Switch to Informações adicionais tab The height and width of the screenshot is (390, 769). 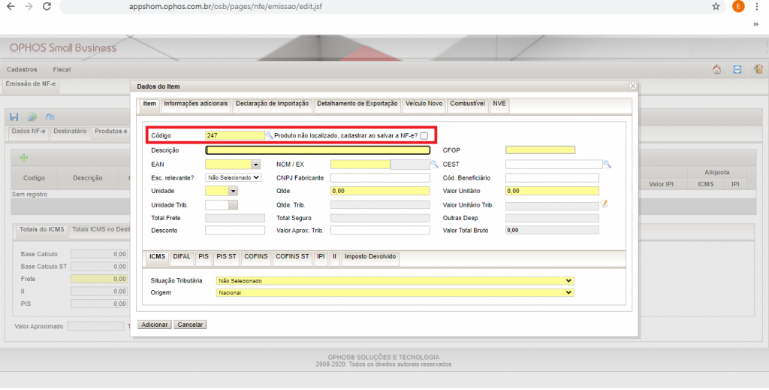click(x=195, y=104)
